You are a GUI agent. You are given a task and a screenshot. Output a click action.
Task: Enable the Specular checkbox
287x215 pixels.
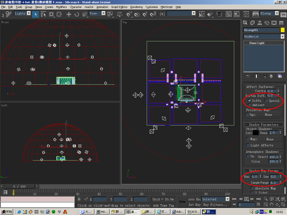click(266, 100)
